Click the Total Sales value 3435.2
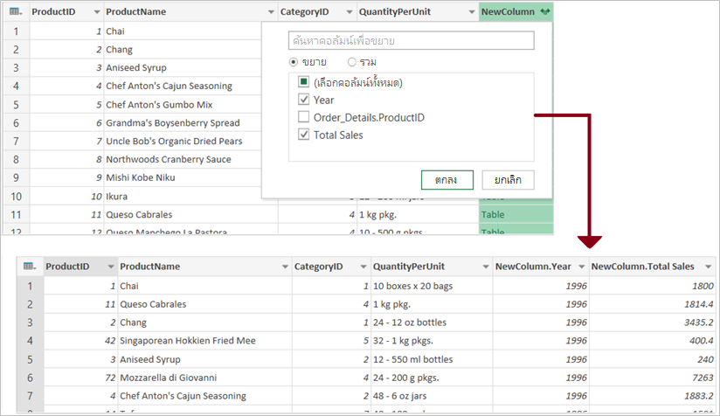This screenshot has width=720, height=416. pos(652,322)
